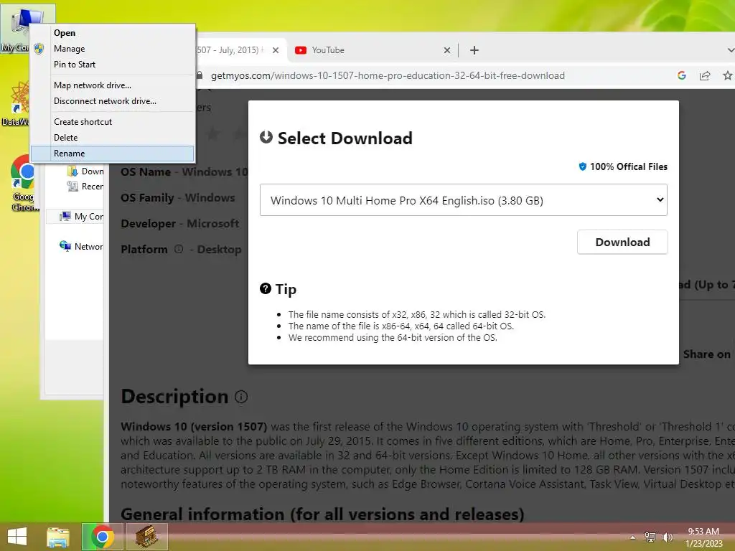
Task: Click the Select Download arrow icon
Action: tap(266, 137)
